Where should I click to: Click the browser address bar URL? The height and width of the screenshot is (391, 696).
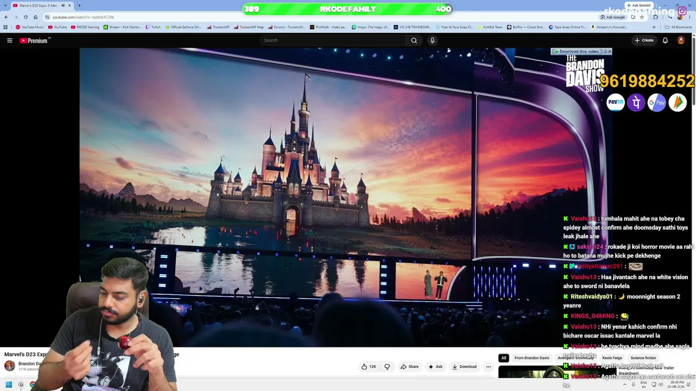click(83, 17)
